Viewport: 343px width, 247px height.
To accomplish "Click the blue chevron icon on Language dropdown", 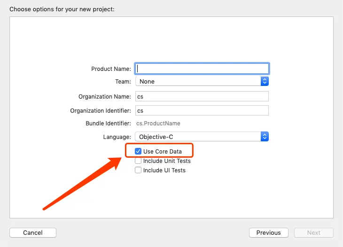I will pyautogui.click(x=265, y=137).
